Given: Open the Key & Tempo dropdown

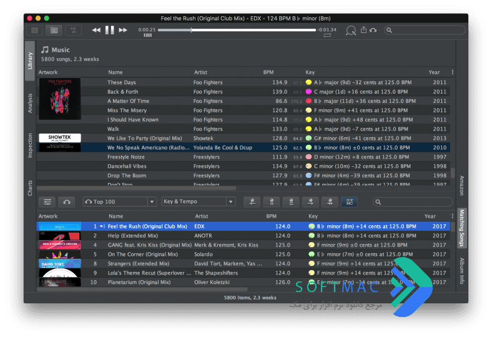Looking at the screenshot, I should coord(199,201).
